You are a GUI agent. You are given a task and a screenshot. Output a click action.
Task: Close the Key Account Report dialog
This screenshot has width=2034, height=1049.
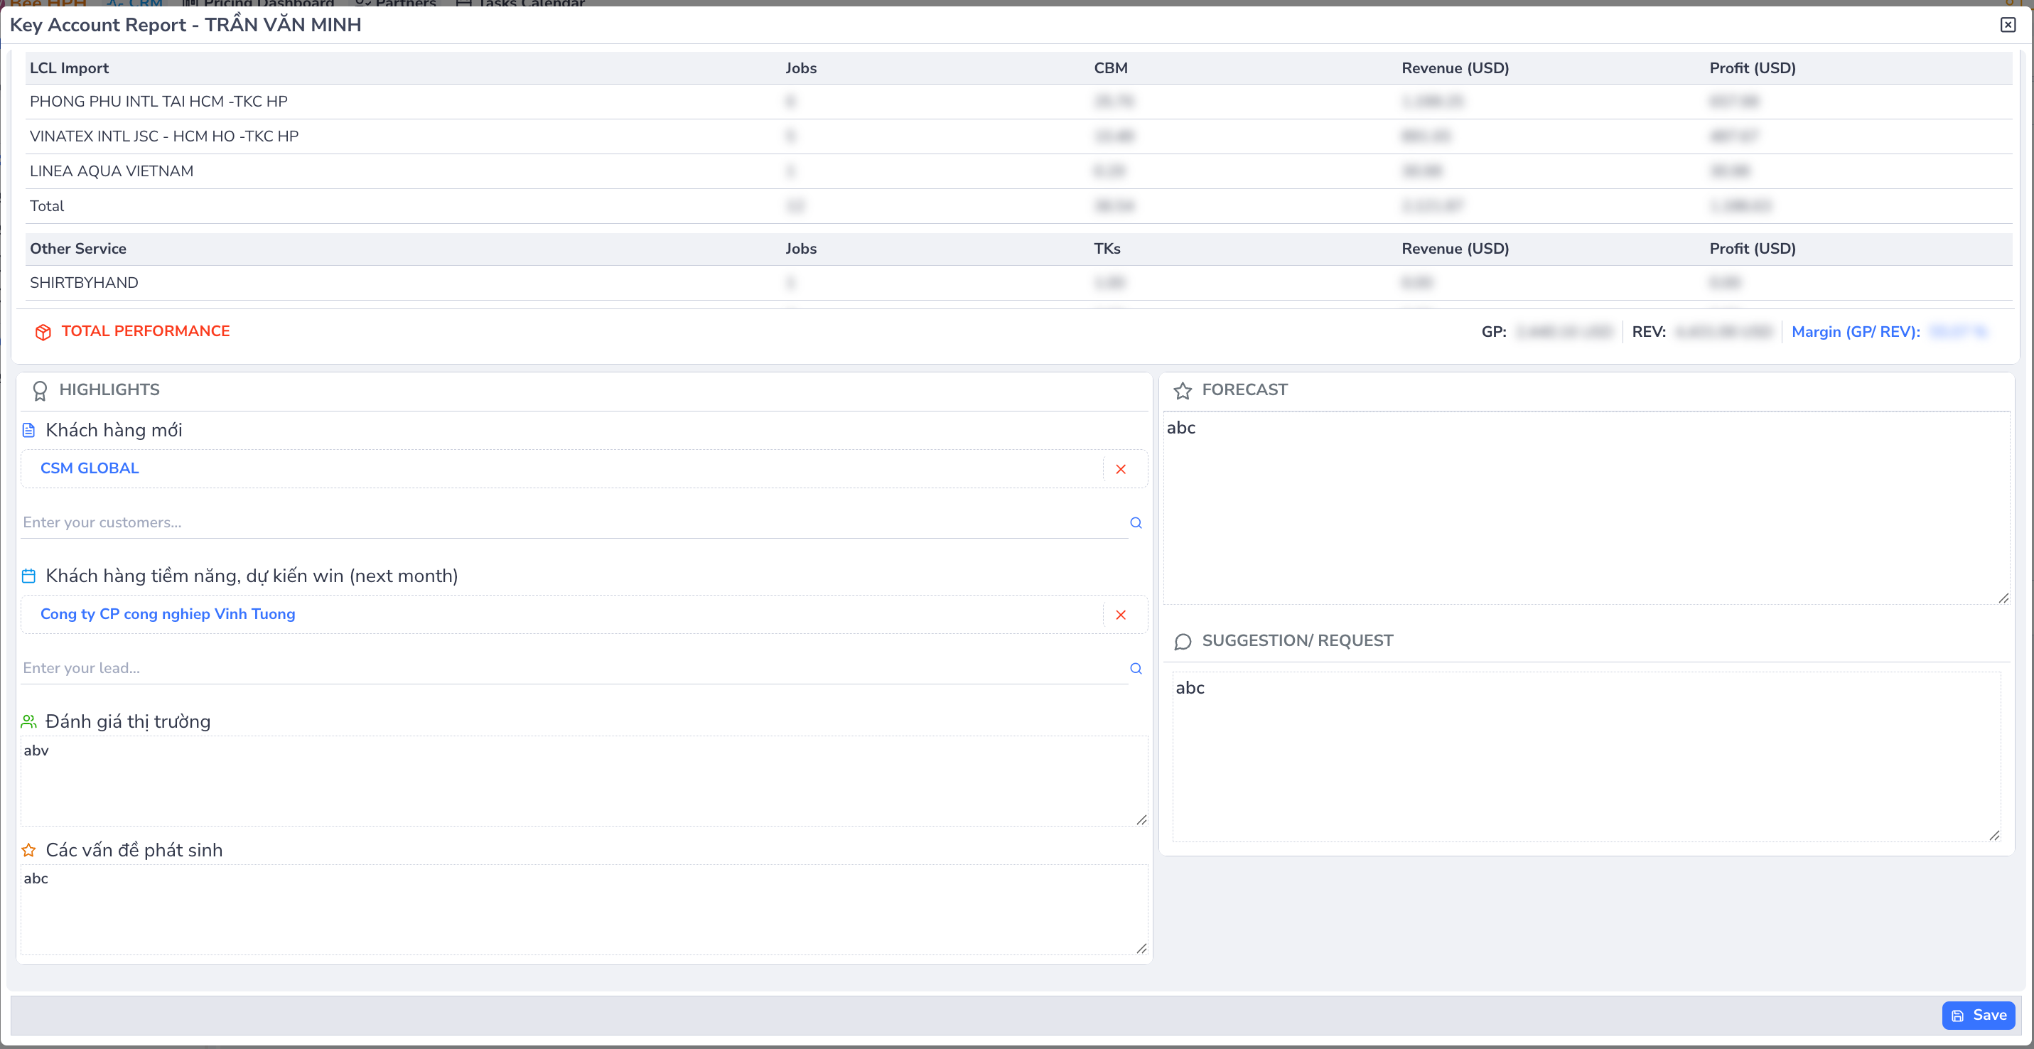(2007, 24)
